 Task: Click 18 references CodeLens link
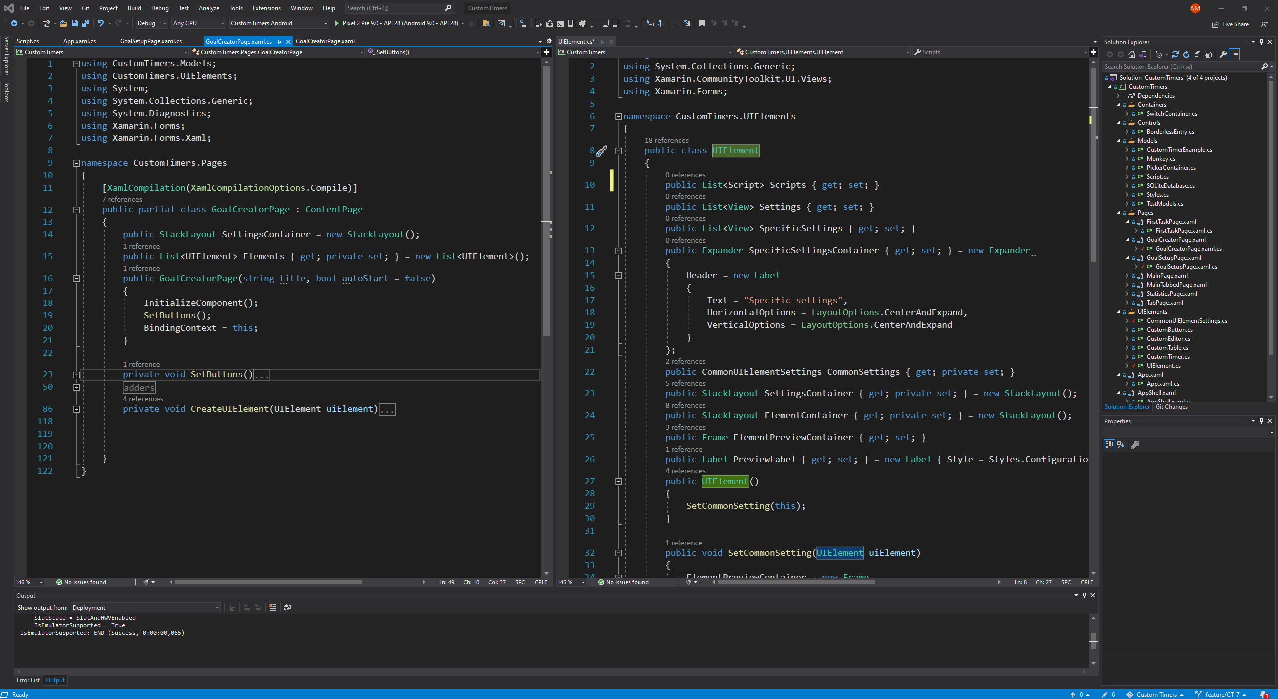coord(666,140)
